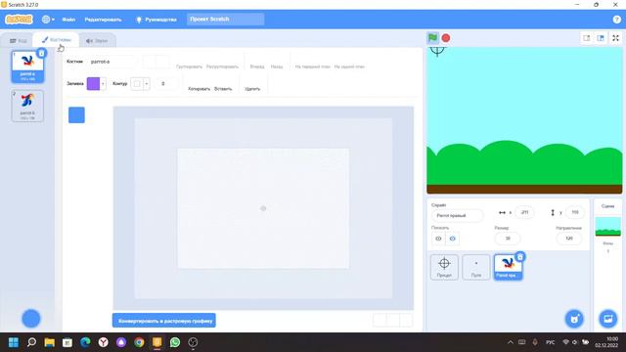This screenshot has width=626, height=352.
Task: Click the add backdrop button
Action: point(607,319)
